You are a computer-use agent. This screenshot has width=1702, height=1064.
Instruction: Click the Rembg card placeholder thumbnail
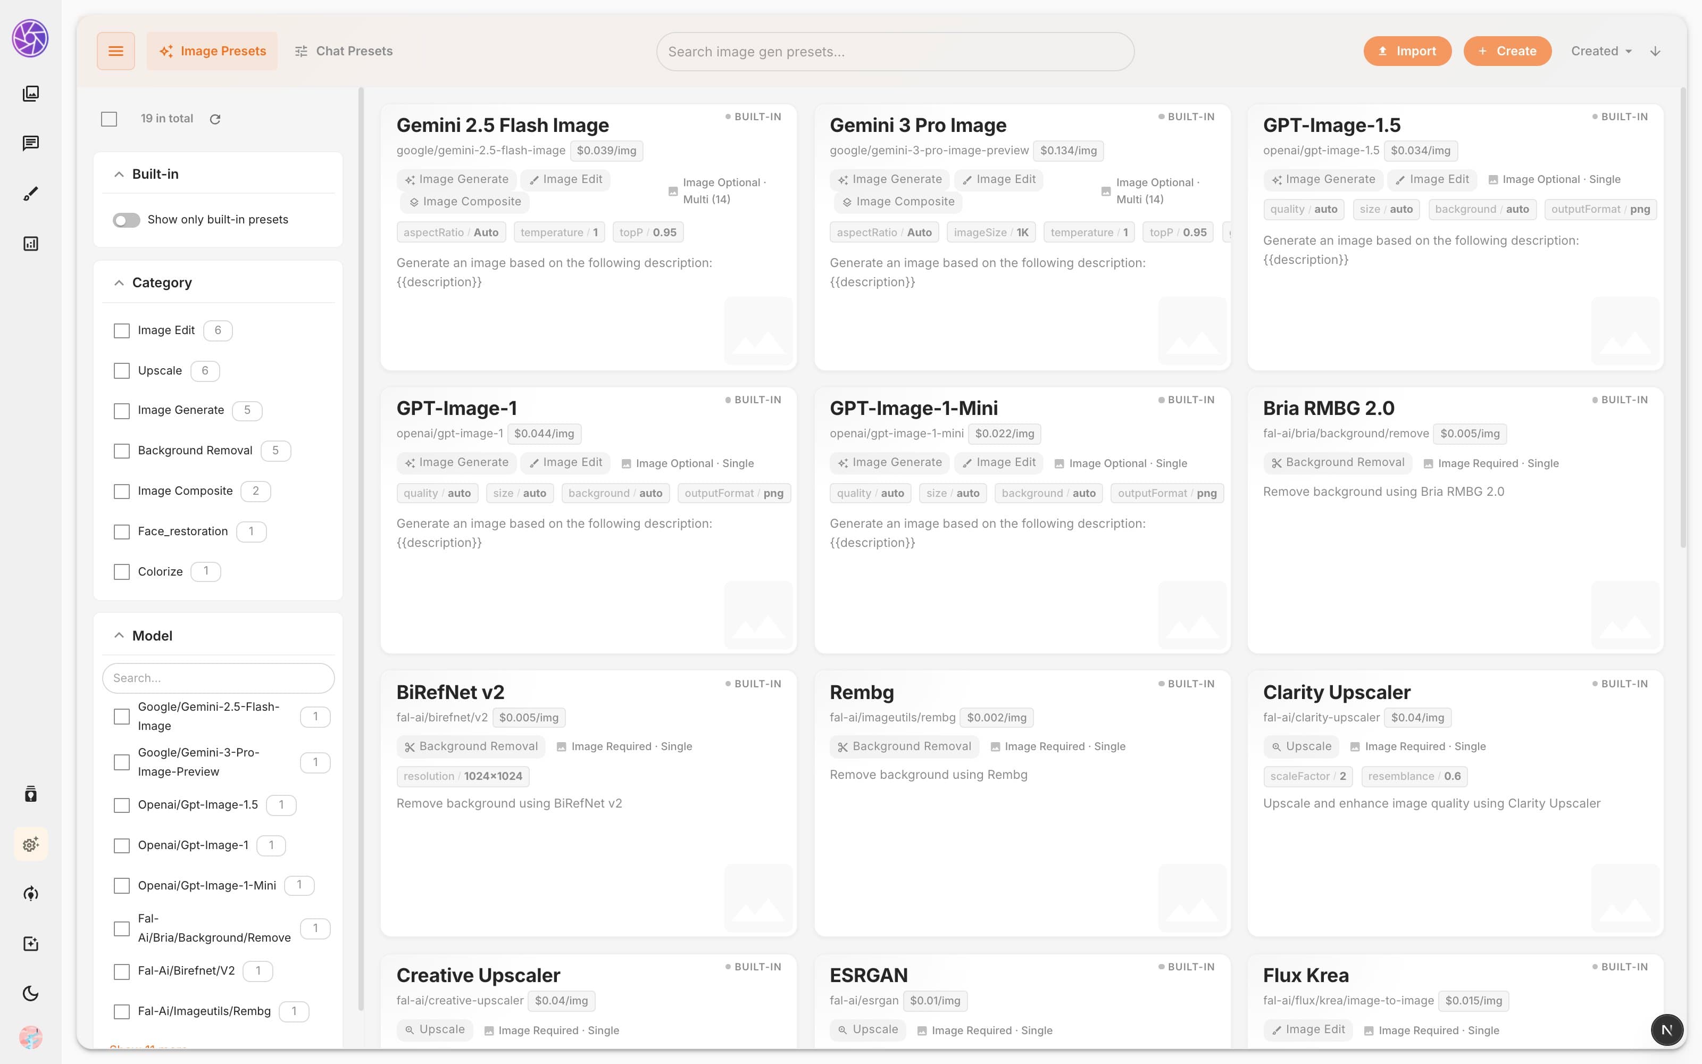(1191, 899)
